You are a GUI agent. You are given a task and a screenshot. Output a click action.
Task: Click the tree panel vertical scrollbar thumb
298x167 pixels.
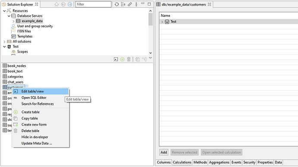(x=151, y=19)
